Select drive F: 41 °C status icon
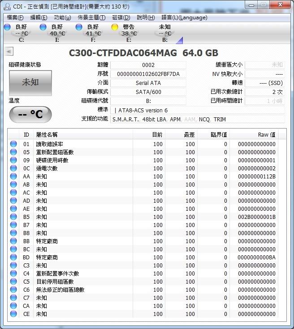Screen dimensions: 294x329 point(79,27)
